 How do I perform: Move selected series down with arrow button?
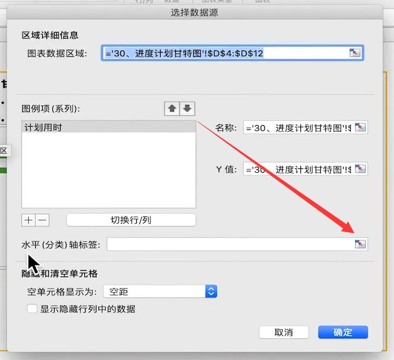tap(187, 109)
